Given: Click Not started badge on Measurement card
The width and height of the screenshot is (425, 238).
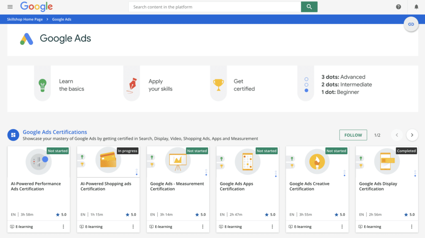Looking at the screenshot, I should [x=197, y=151].
